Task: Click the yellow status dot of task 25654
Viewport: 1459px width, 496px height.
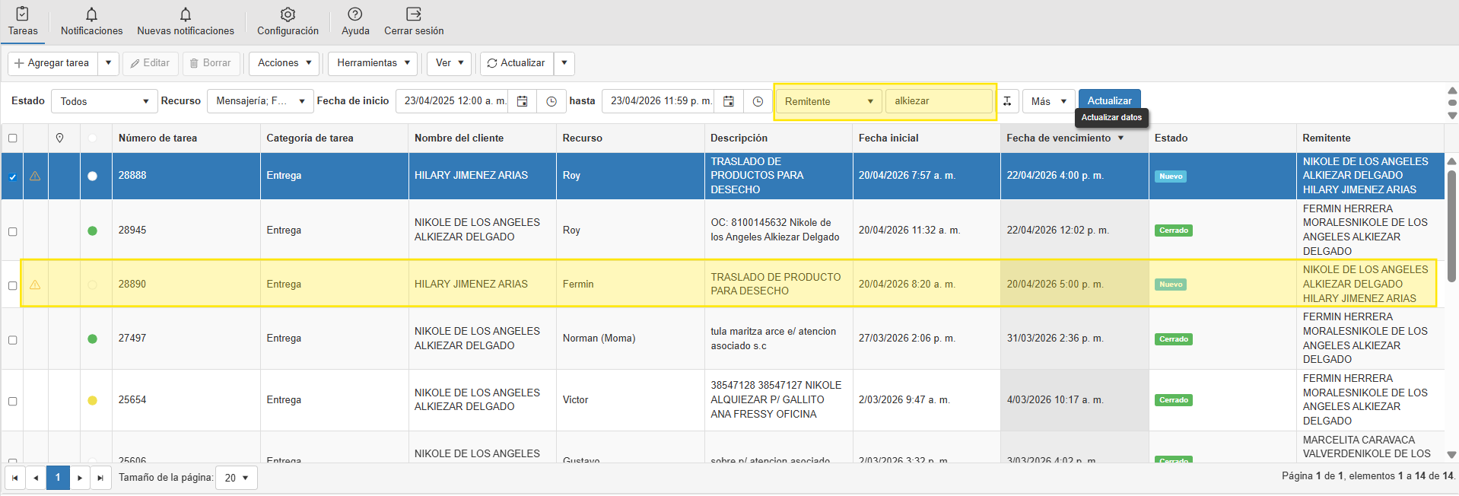Action: (93, 401)
